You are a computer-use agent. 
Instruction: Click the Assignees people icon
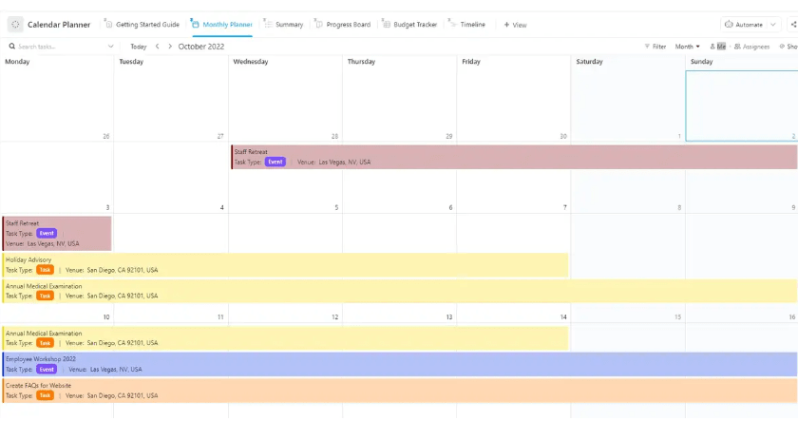point(737,47)
